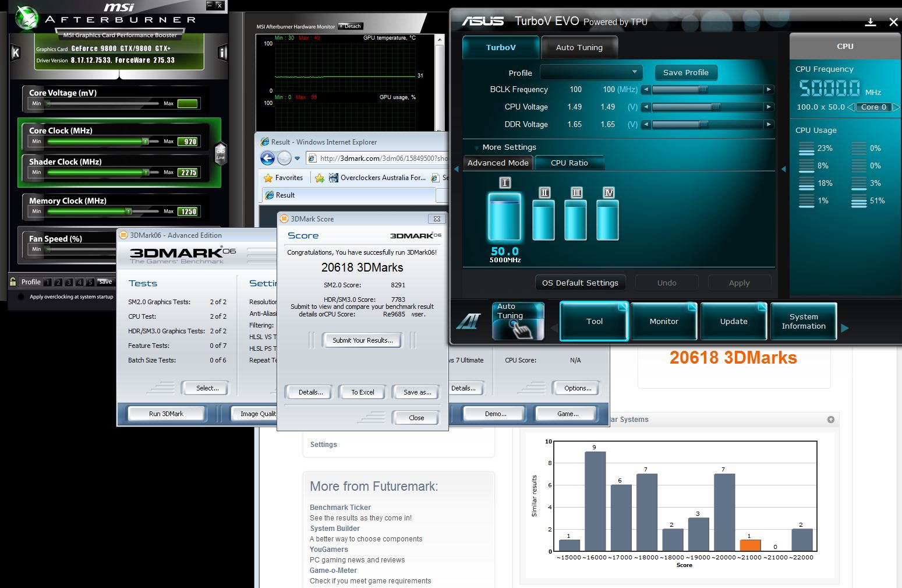Click the Shader Clock value field 2275
The width and height of the screenshot is (902, 588).
(x=188, y=172)
